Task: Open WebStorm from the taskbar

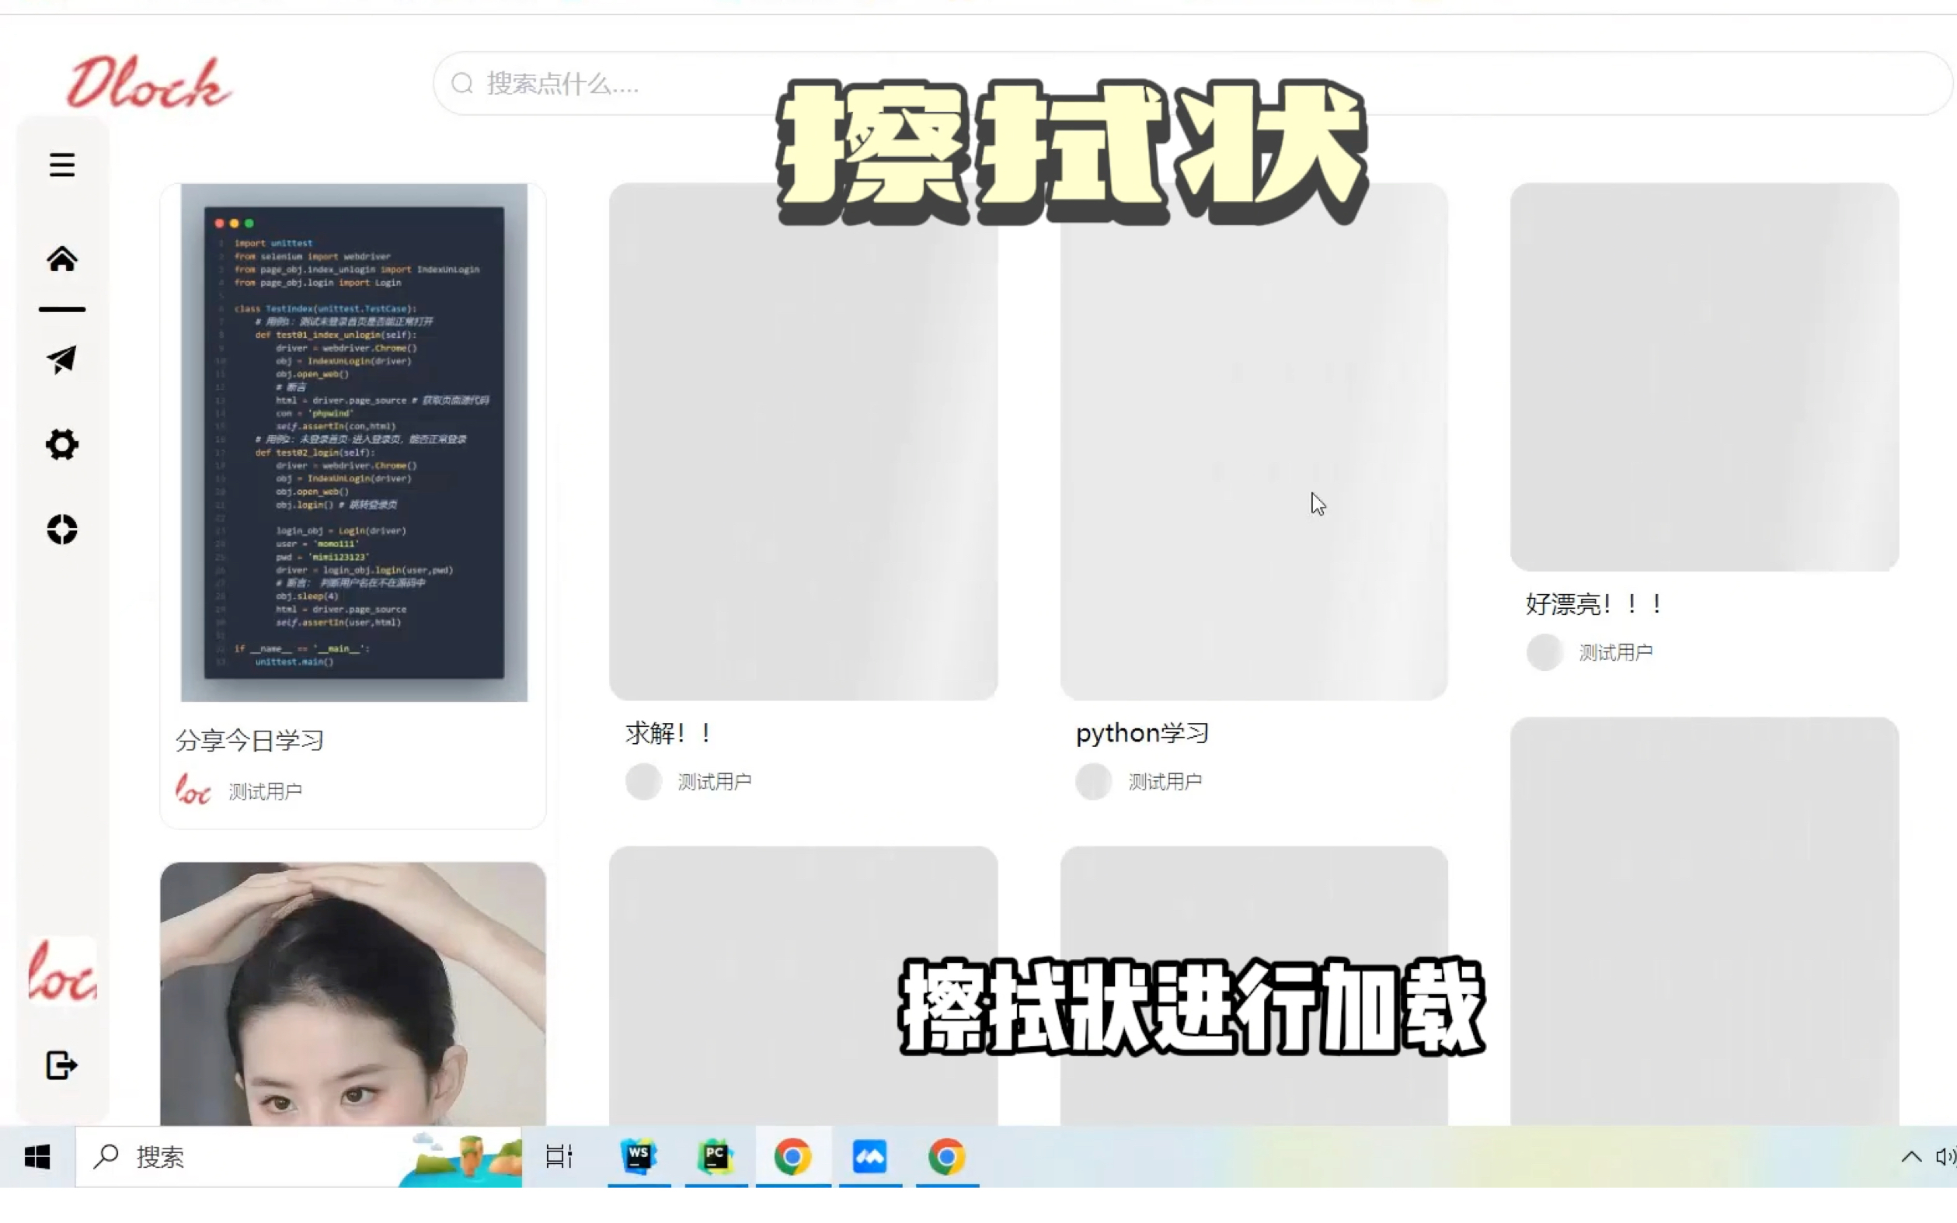Action: [639, 1157]
